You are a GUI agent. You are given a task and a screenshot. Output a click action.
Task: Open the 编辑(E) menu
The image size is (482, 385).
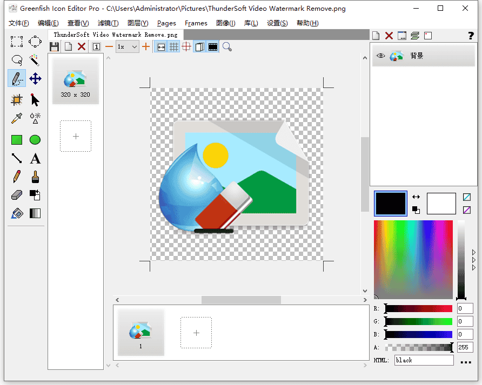point(48,23)
